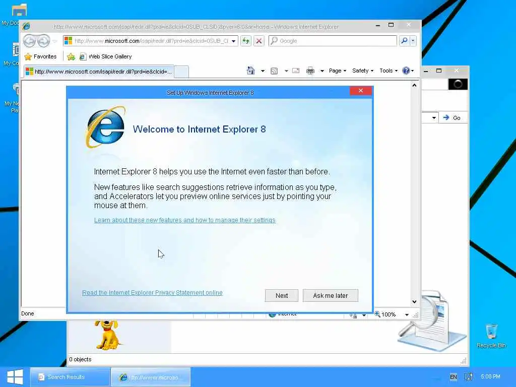Click the IE icon in window title bar
516x387 pixels.
pyautogui.click(x=26, y=26)
